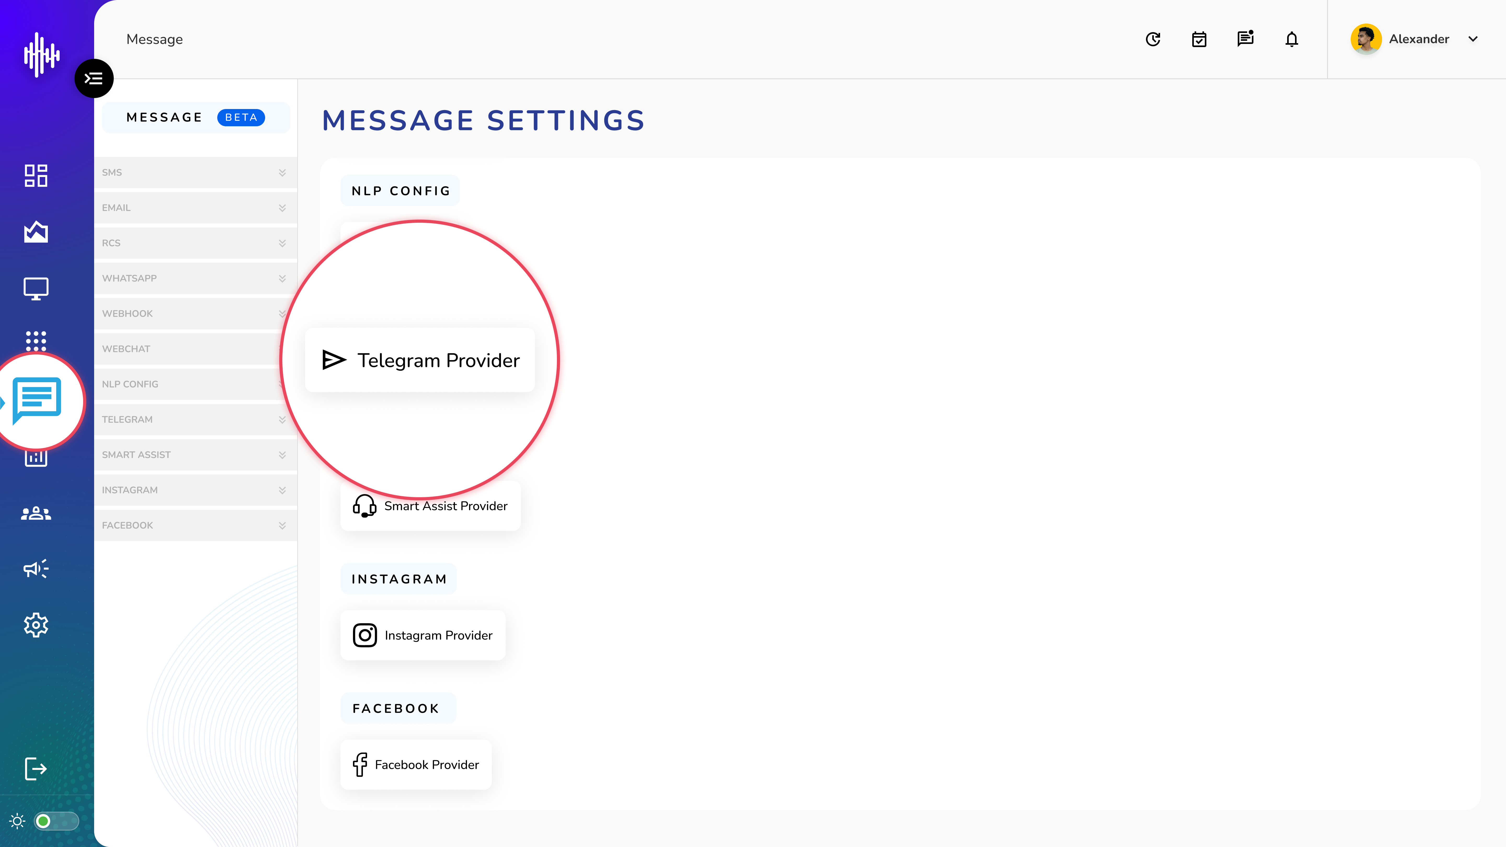Click the waveform app logo
Image resolution: width=1506 pixels, height=847 pixels.
pyautogui.click(x=41, y=54)
